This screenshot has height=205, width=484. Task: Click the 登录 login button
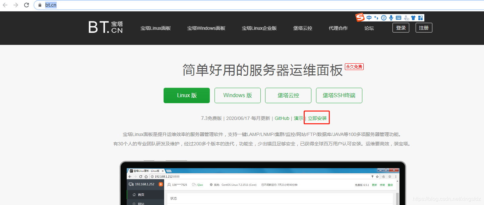tap(401, 28)
